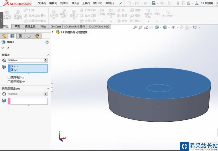Open the DimXpertManager crosshair tab
This screenshot has height=151, width=218.
[29, 36]
